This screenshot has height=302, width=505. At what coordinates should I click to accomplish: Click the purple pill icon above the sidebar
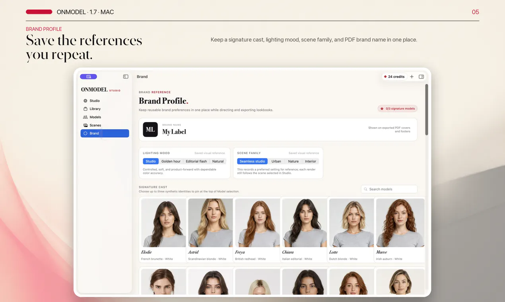click(x=88, y=77)
